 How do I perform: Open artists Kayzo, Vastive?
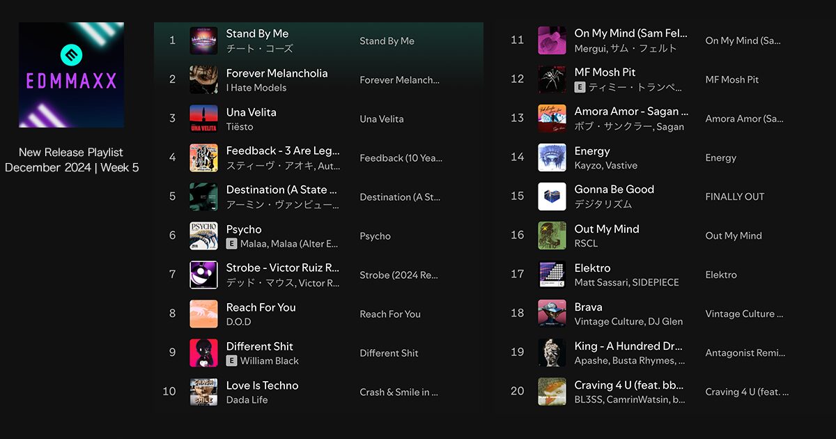[x=606, y=166]
